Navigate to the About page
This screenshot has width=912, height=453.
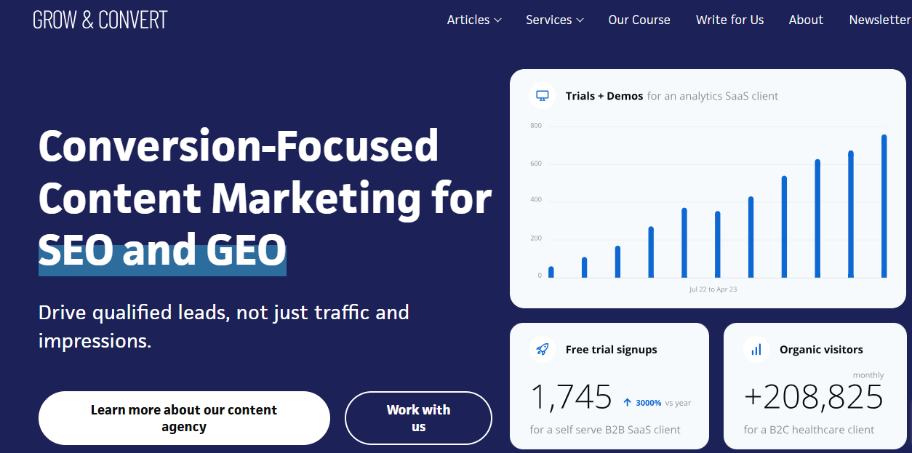(x=805, y=20)
